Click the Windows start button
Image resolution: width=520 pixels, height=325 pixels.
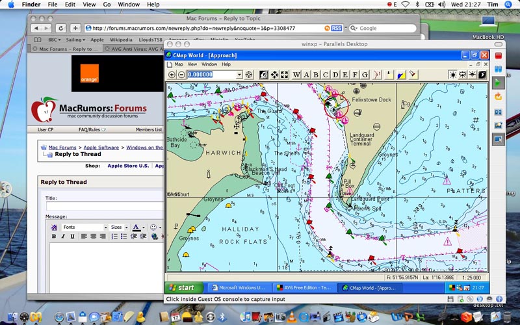coord(184,288)
